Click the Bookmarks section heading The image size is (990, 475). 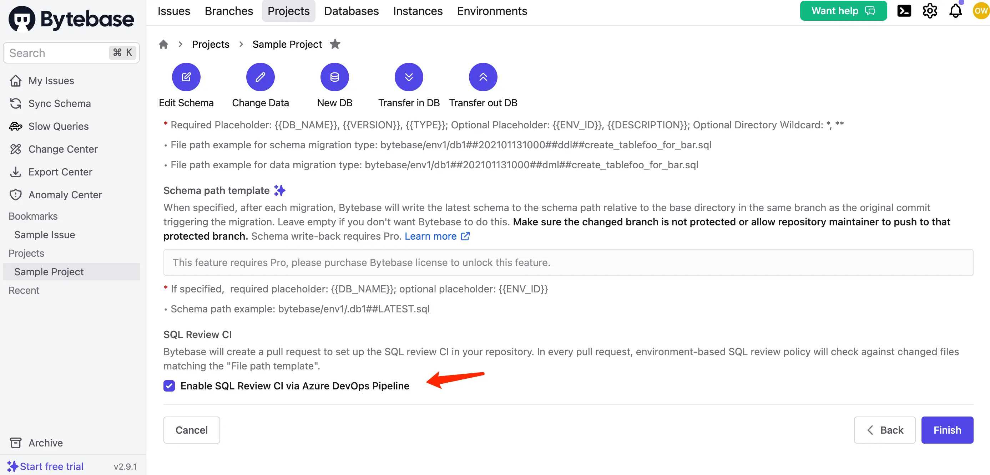coord(33,216)
